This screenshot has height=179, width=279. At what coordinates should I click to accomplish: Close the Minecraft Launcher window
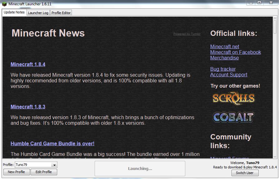(x=271, y=3)
